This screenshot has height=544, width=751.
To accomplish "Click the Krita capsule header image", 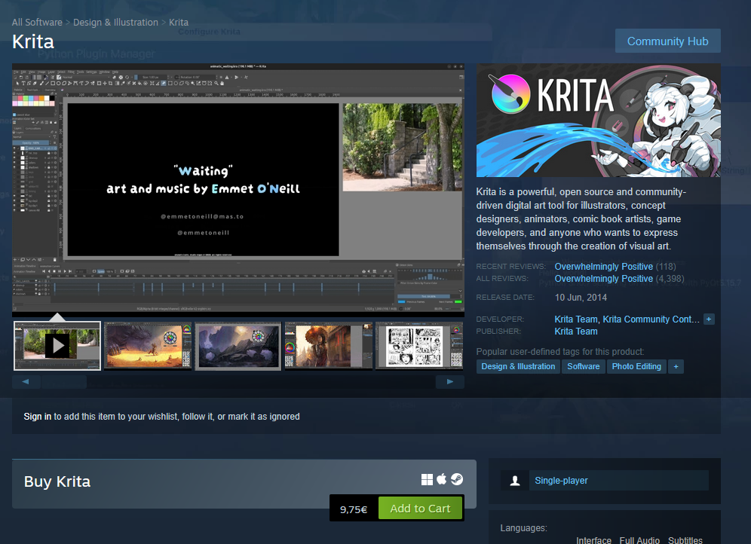I will (598, 121).
